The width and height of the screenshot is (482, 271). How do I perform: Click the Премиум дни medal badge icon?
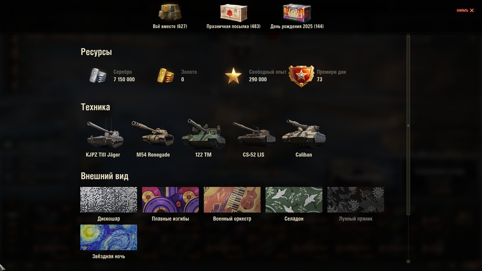click(x=301, y=76)
